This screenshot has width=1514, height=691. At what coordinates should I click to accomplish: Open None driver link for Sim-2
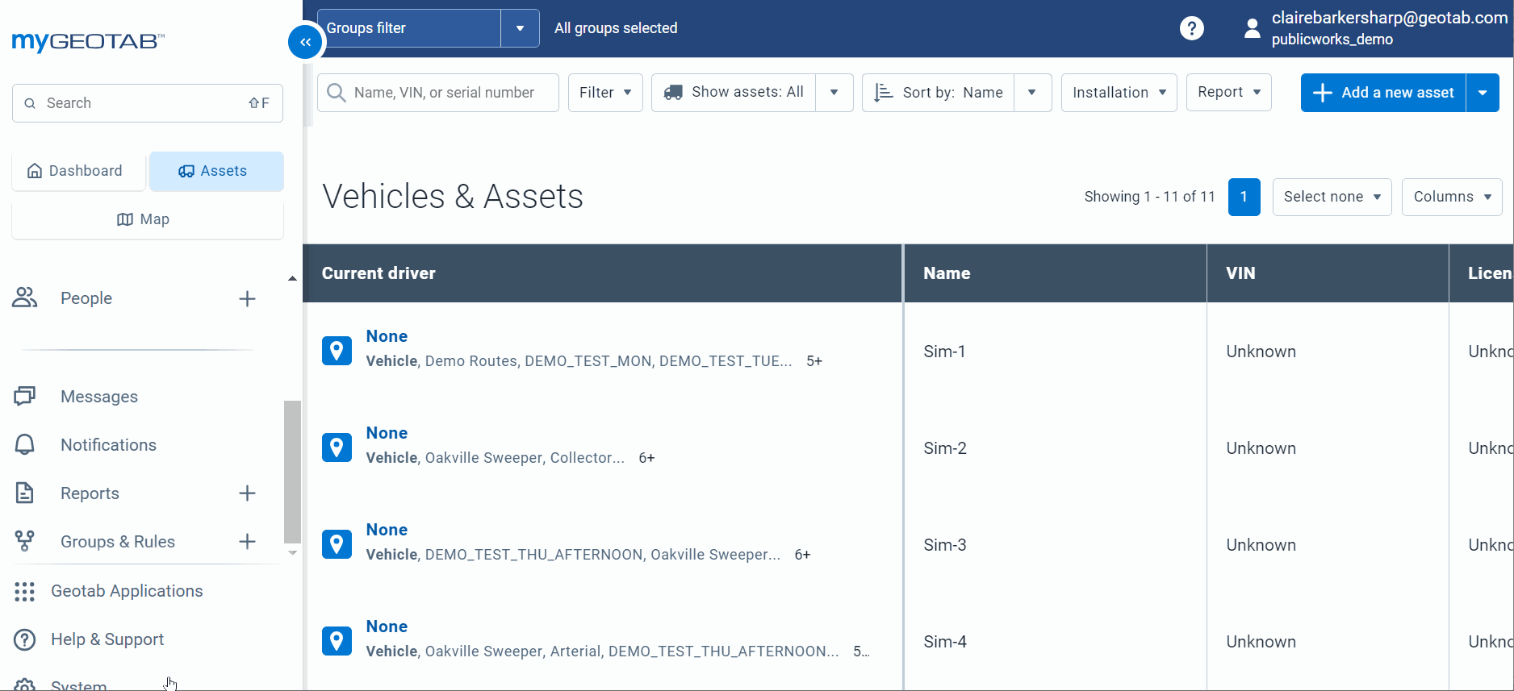(387, 433)
